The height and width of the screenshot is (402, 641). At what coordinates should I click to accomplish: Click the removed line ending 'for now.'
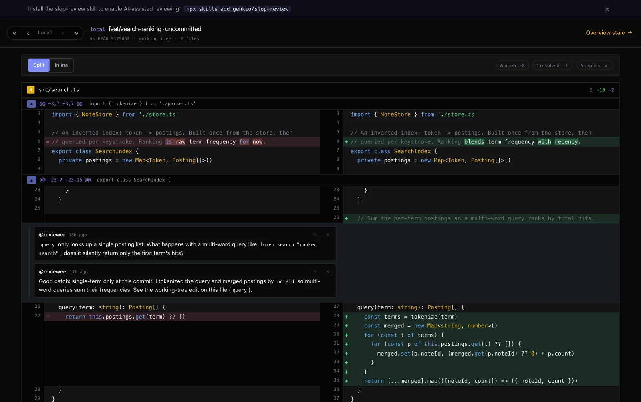pos(182,142)
